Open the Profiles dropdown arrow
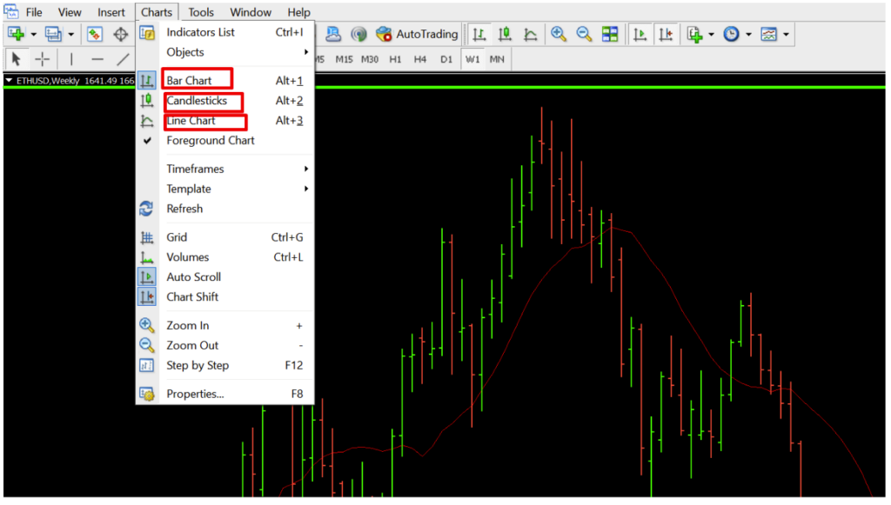 coord(71,35)
